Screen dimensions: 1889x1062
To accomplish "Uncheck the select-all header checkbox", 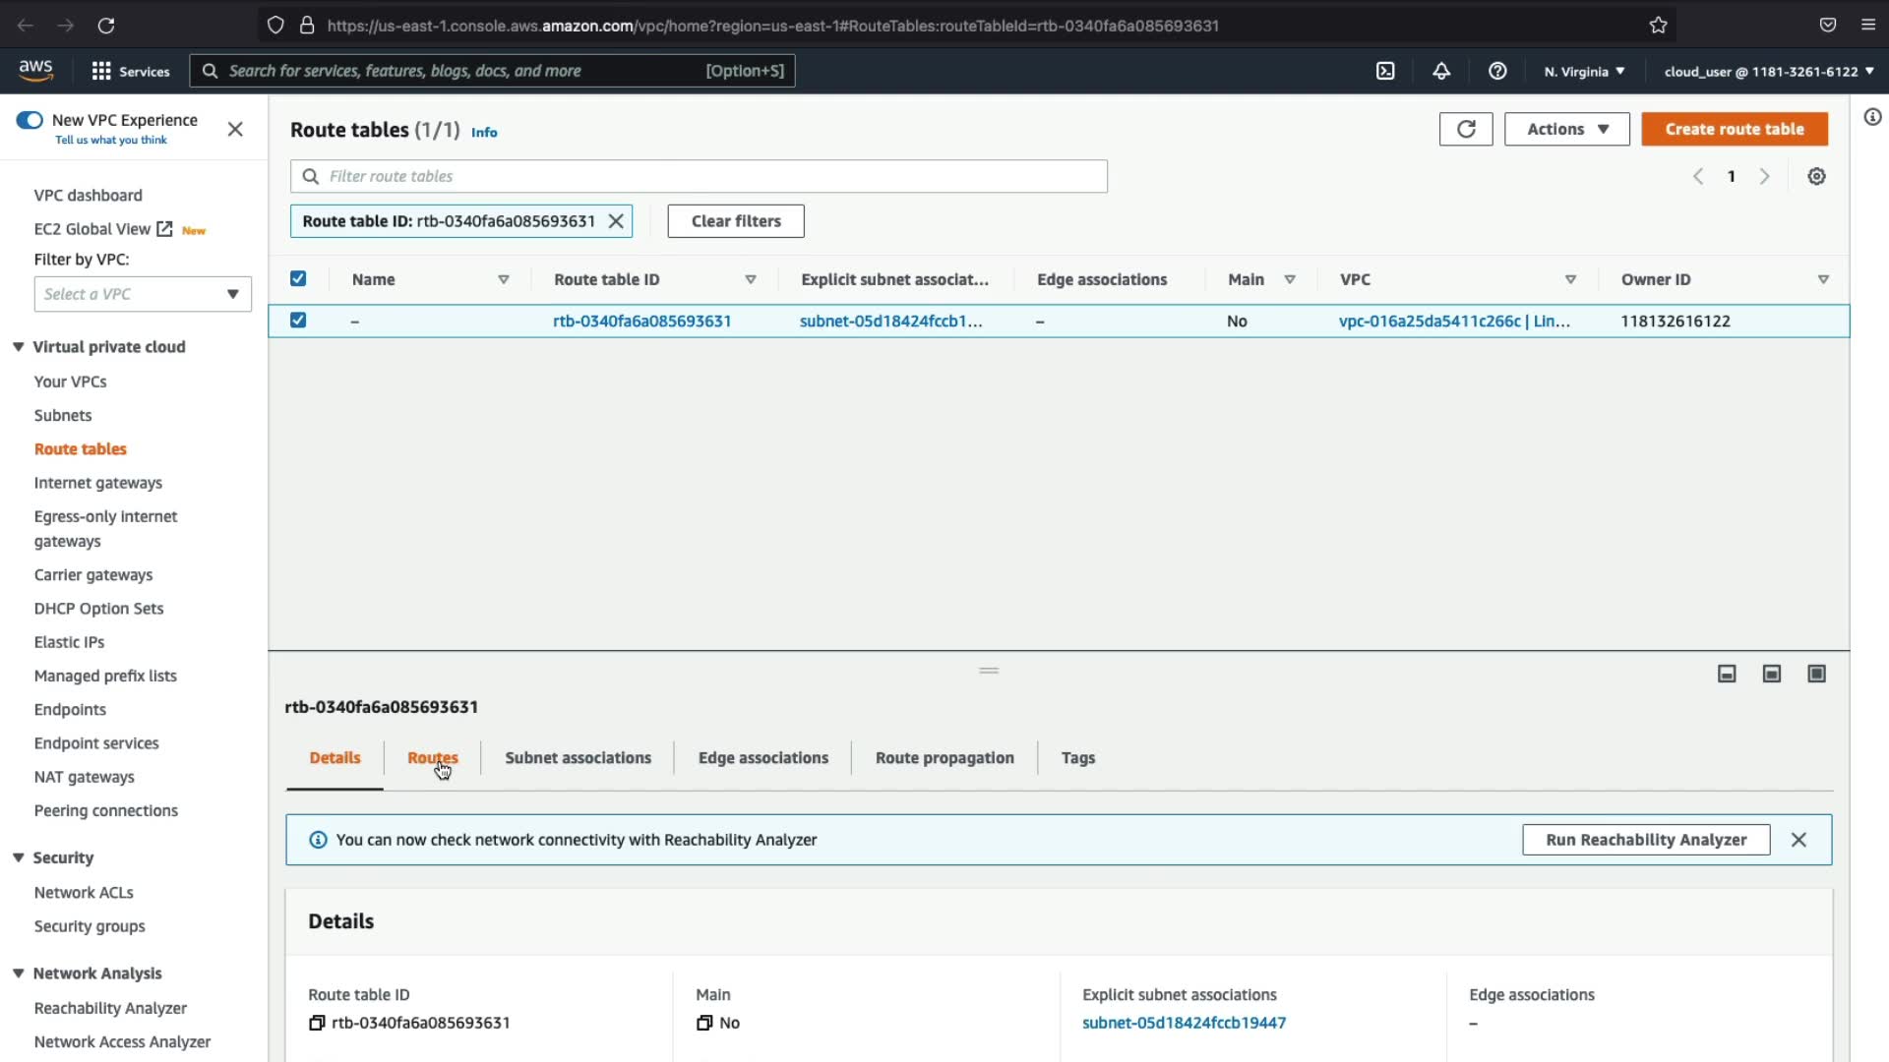I will 298,279.
